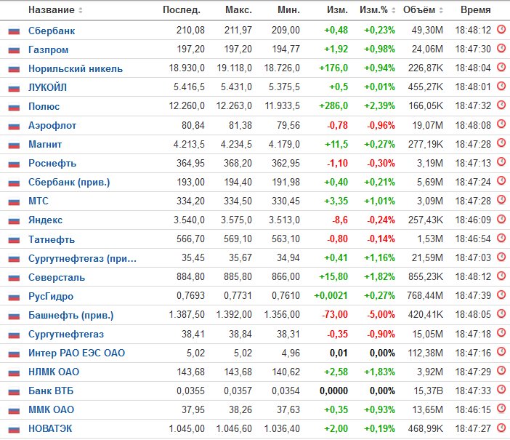The image size is (510, 440).
Task: Sort table by Объём column arrows
Action: [x=441, y=10]
